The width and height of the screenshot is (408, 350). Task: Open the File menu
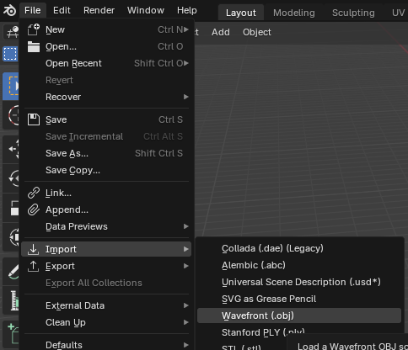point(33,10)
